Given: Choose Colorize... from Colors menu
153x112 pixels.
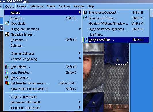Looking at the screenshot, I should pos(43,18).
